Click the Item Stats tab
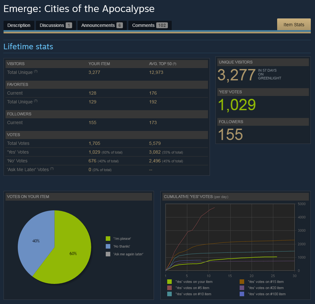315x304 pixels. click(294, 25)
